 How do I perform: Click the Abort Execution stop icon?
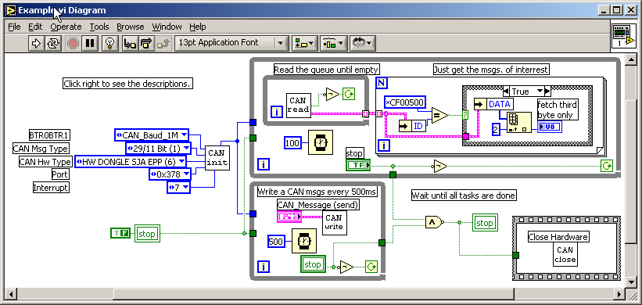73,43
